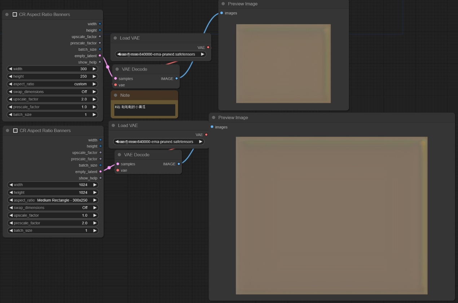Toggle the checkbox in top CR Aspect Ratio Banners title
The width and height of the screenshot is (458, 303).
pyautogui.click(x=15, y=14)
